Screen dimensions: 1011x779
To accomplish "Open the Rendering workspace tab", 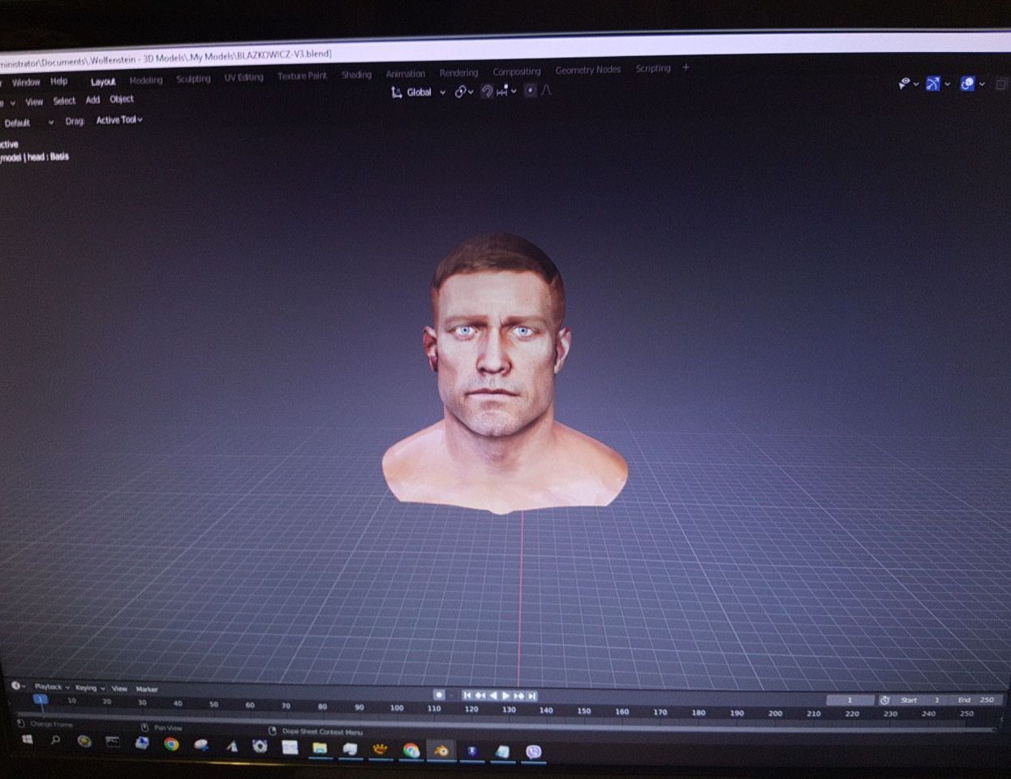I will (x=458, y=73).
